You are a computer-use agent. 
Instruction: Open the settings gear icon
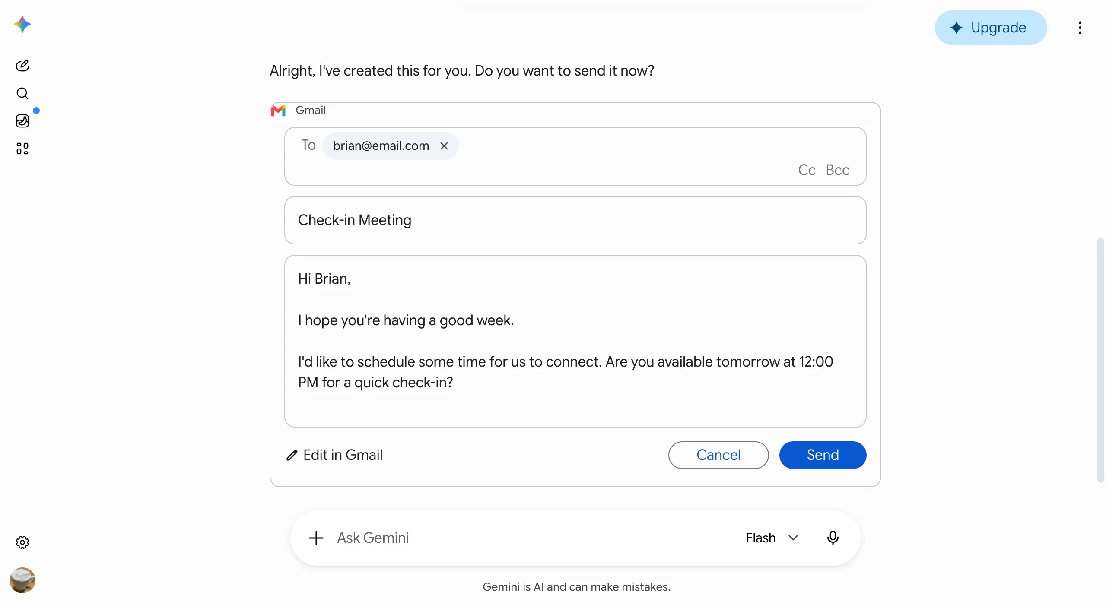pyautogui.click(x=22, y=542)
